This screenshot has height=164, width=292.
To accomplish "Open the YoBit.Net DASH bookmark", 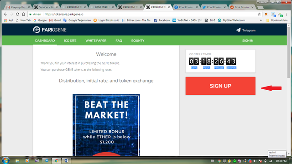I will [x=187, y=20].
